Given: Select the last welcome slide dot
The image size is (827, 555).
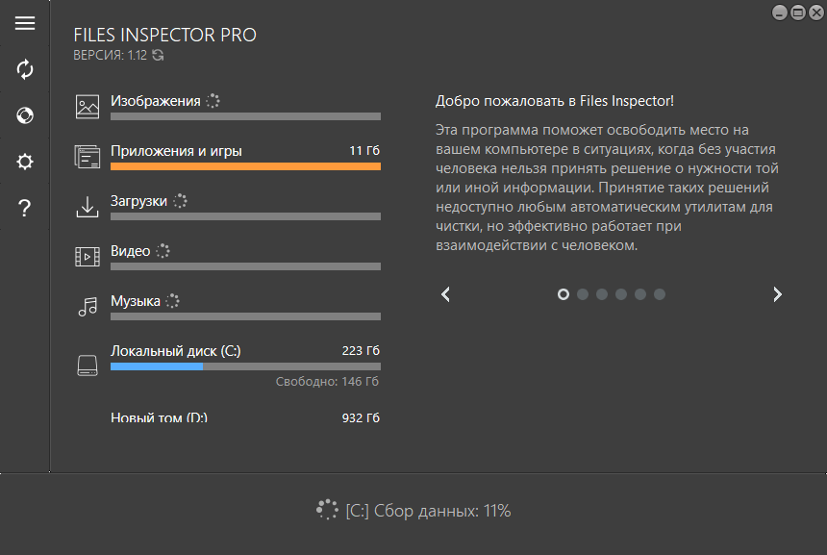Looking at the screenshot, I should click(x=660, y=294).
